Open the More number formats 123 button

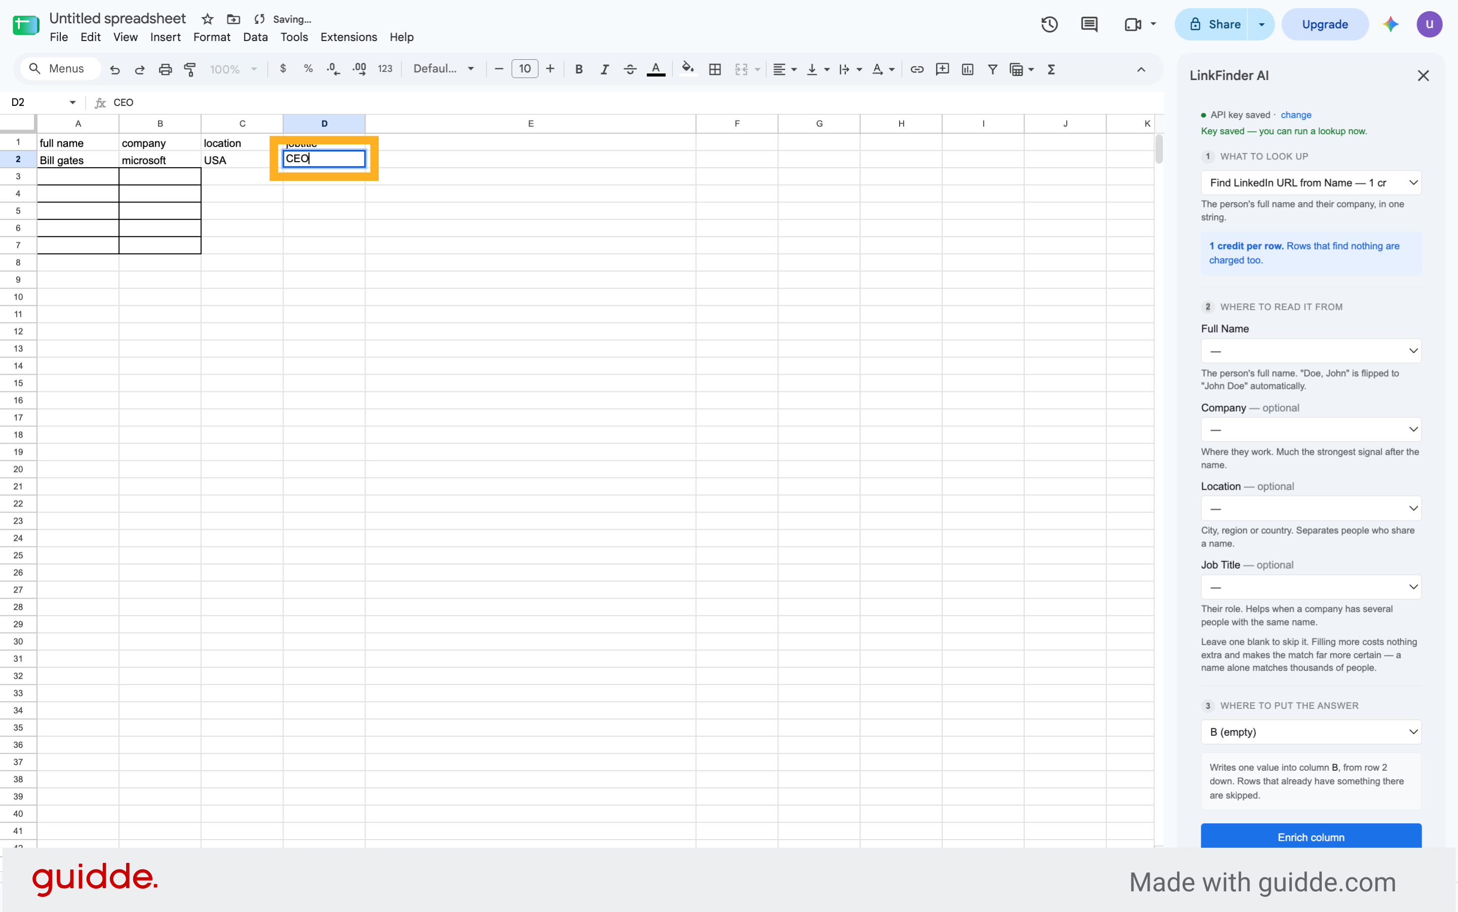click(385, 69)
